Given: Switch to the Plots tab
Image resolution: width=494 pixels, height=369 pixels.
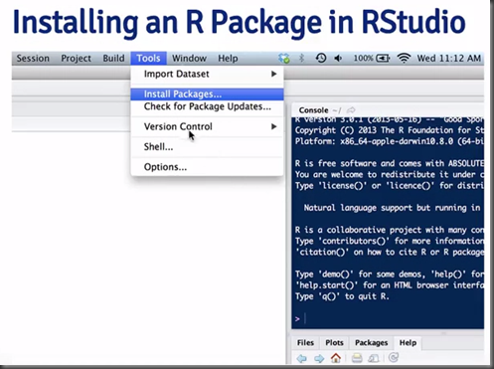Looking at the screenshot, I should tap(334, 343).
